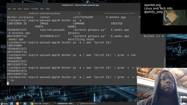The height and width of the screenshot is (105, 187).
Task: Click the terminal scrollbar handle
Action: (x=165, y=62)
